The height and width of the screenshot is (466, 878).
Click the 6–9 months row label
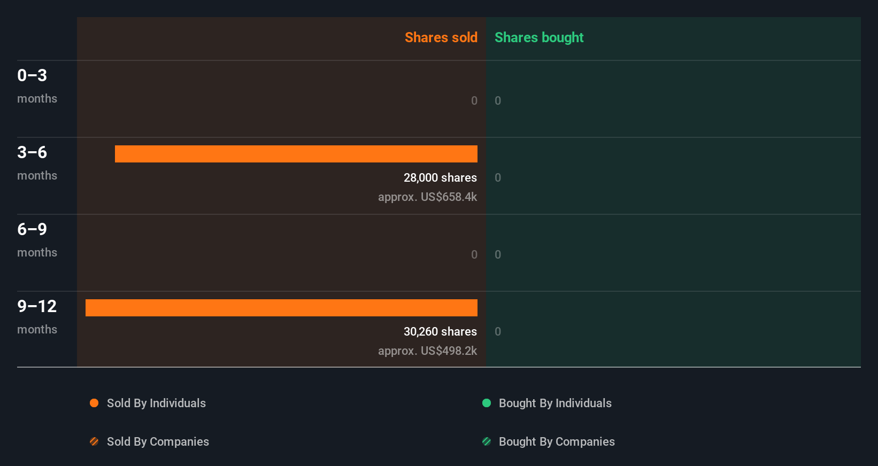(x=37, y=239)
